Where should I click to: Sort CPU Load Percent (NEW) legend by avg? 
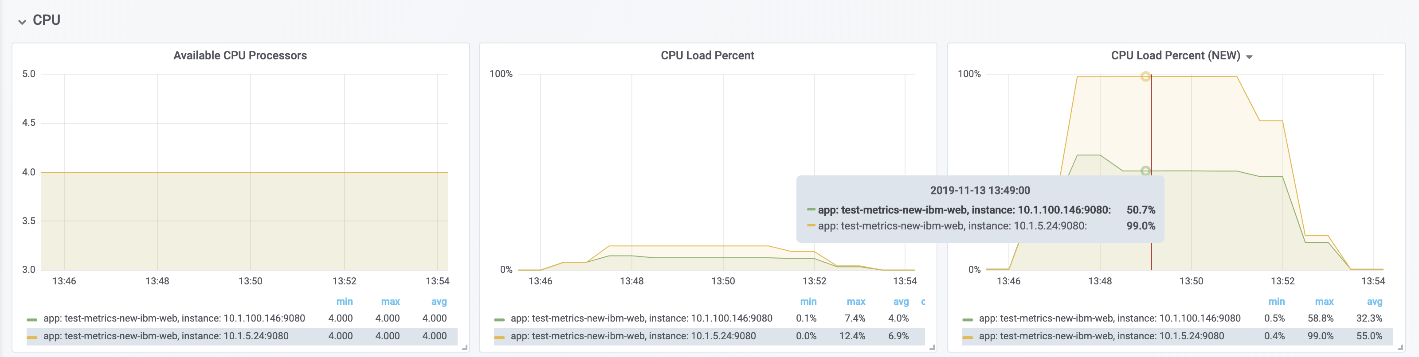point(1374,302)
